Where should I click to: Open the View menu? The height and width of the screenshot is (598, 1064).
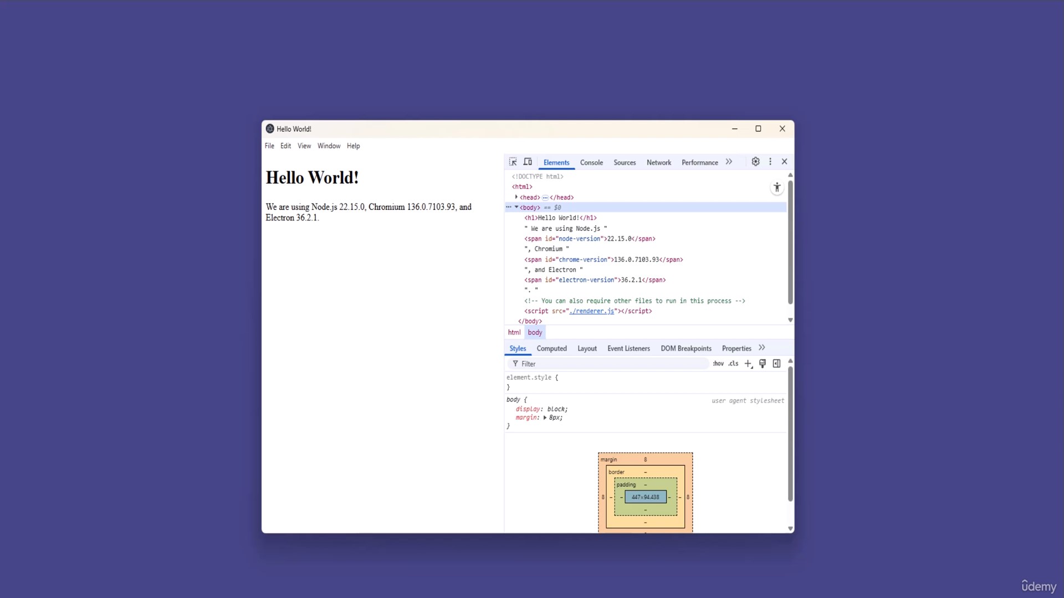(x=304, y=146)
